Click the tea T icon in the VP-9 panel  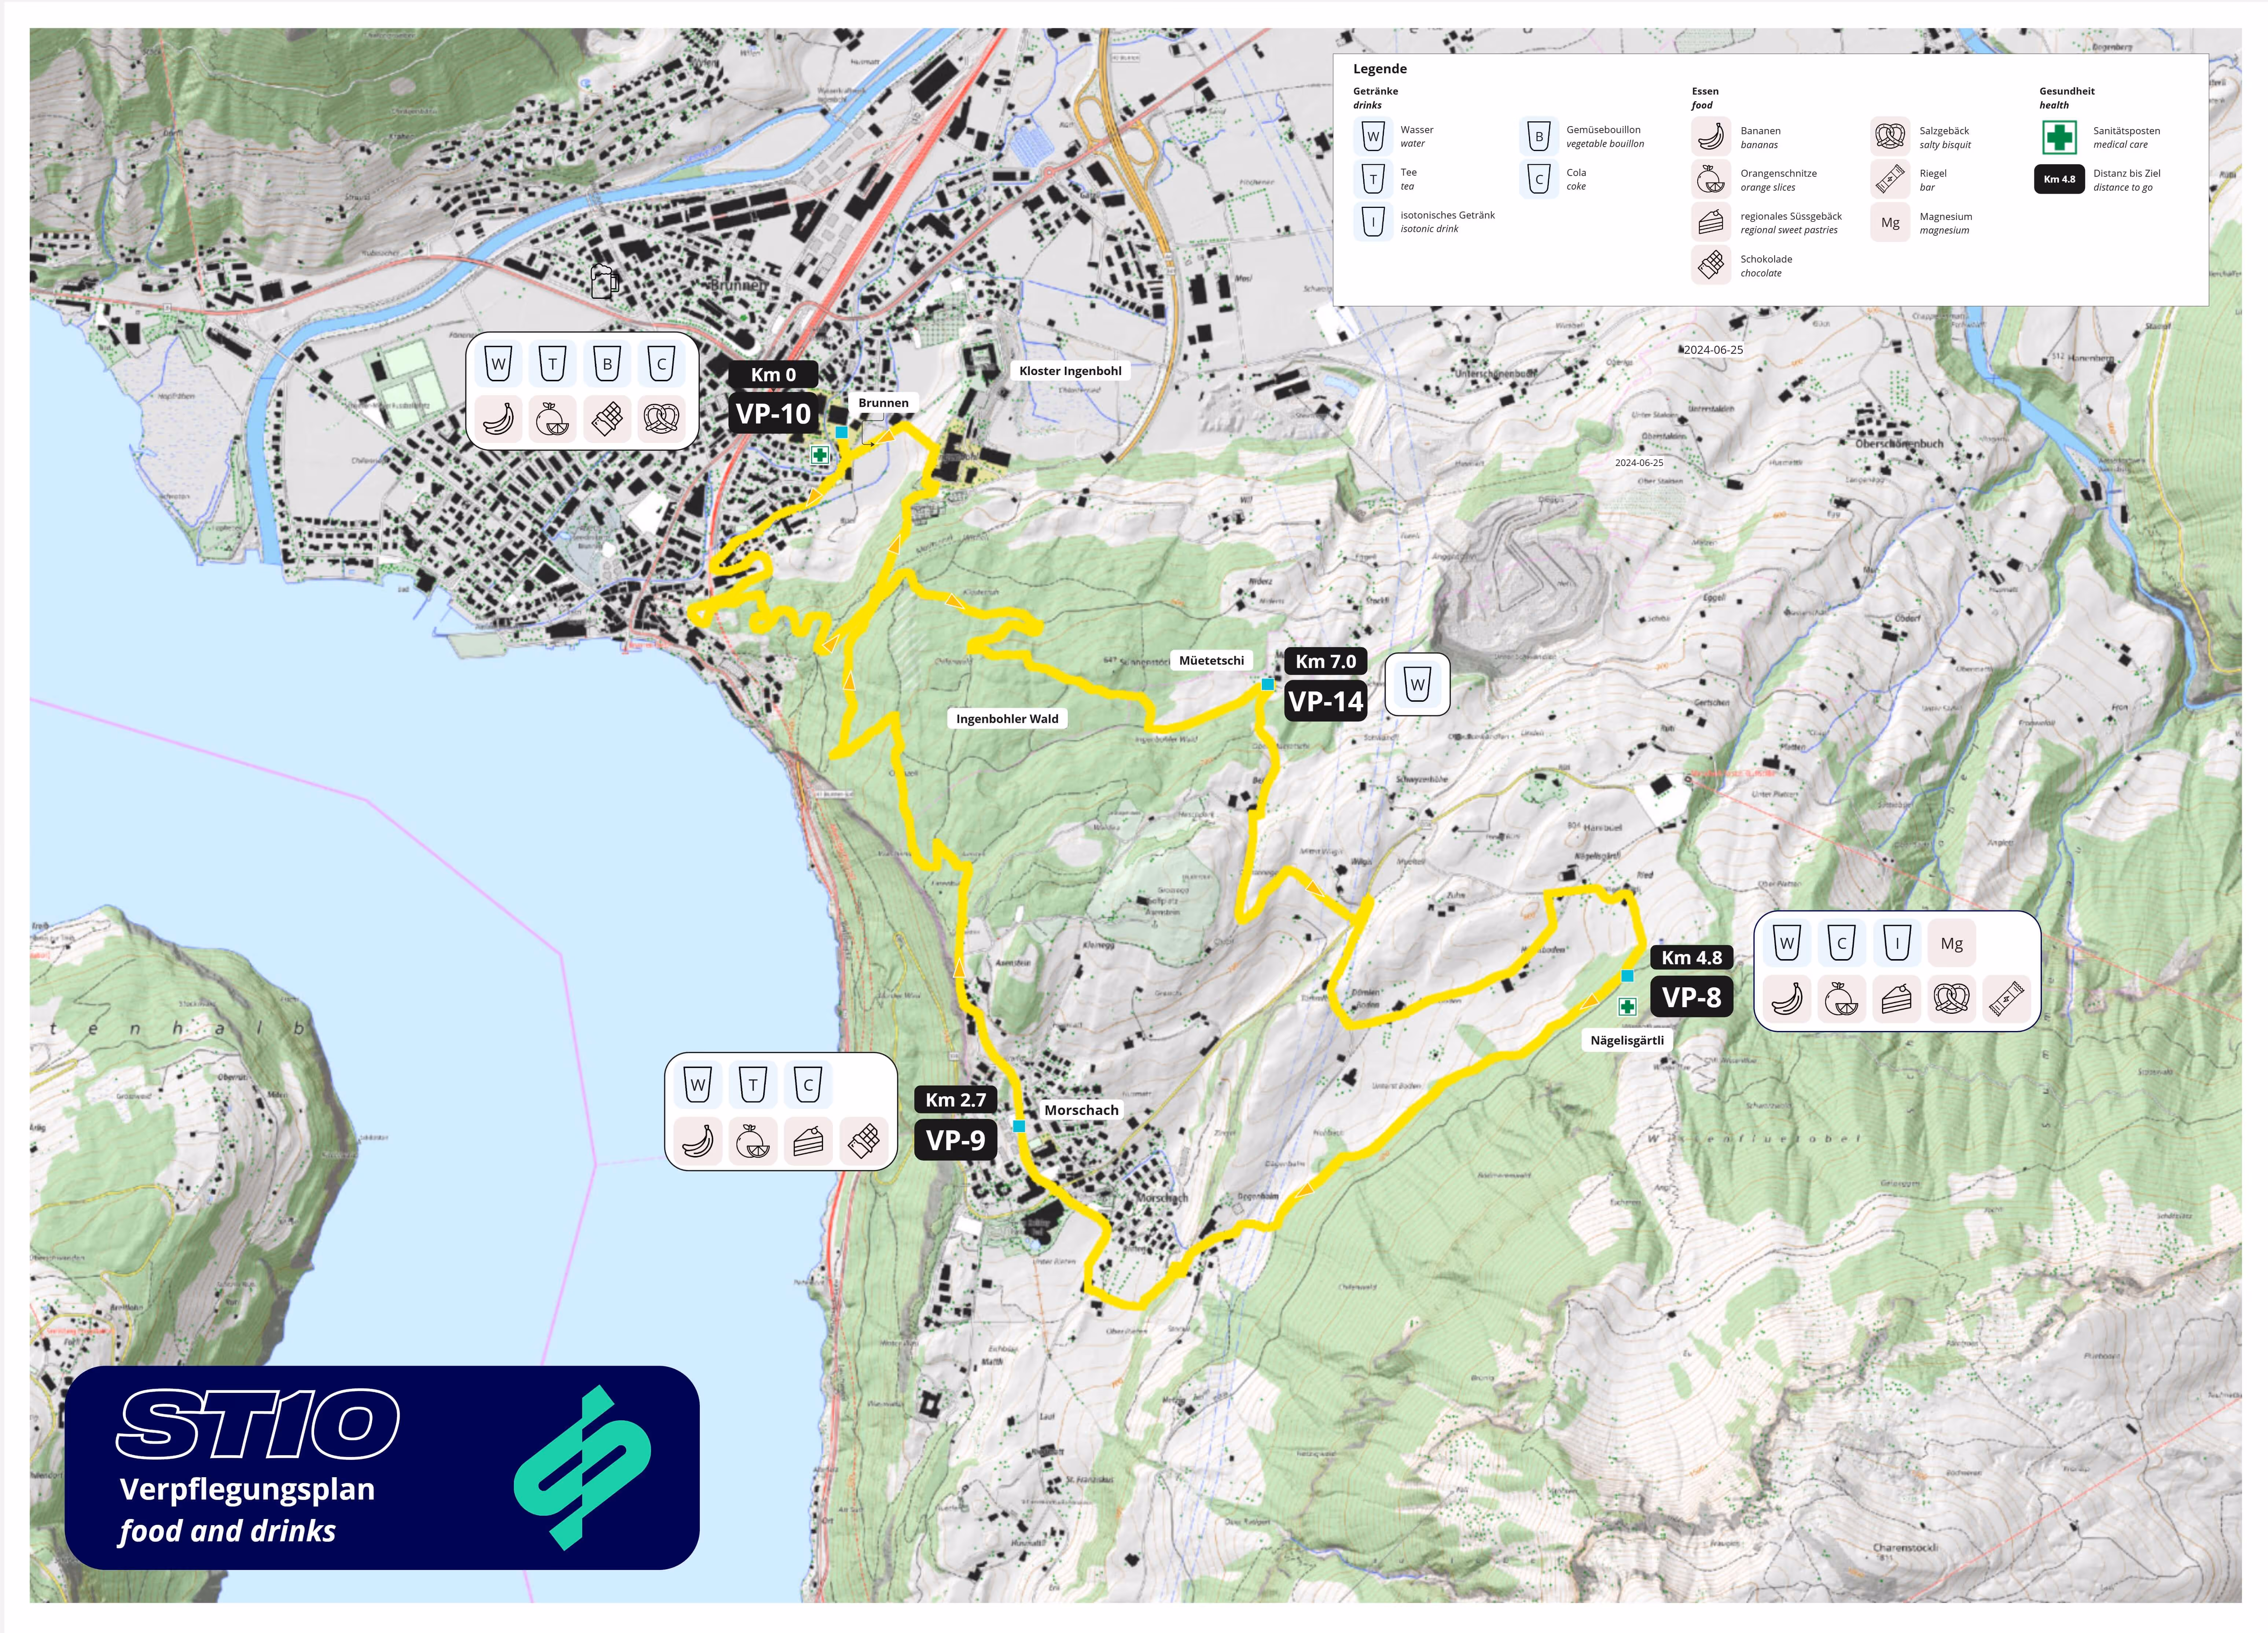(753, 1085)
